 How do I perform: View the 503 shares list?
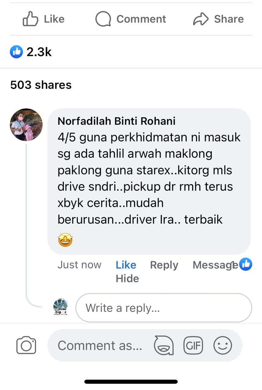click(41, 85)
